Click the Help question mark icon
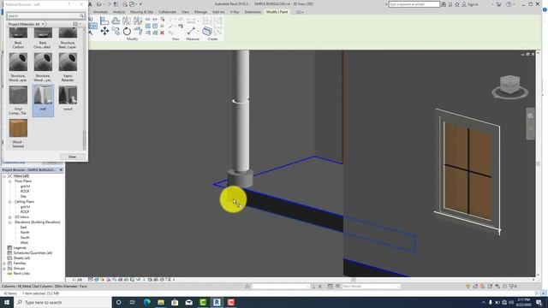The image size is (548, 308). click(x=509, y=4)
